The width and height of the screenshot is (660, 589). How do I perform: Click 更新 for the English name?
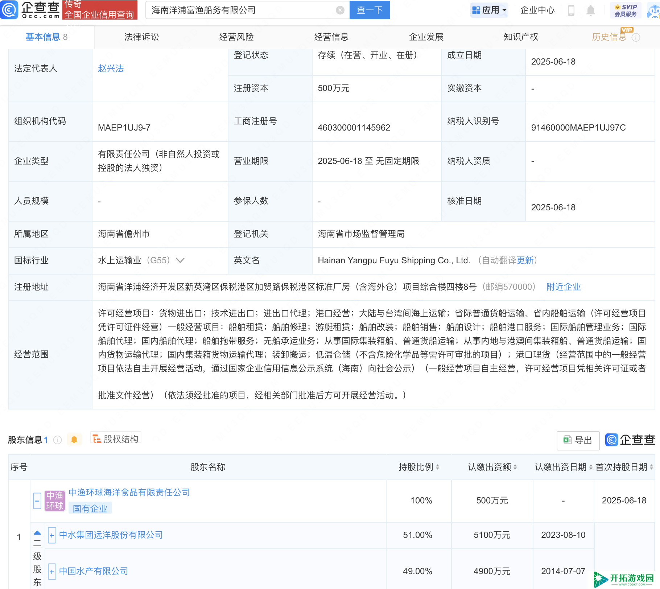pyautogui.click(x=525, y=260)
